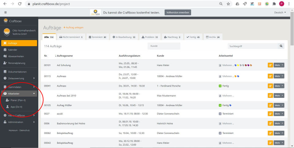Image resolution: width=294 pixels, height=148 pixels.
Task: Collapse the Mitarbeiter submenu
Action: 19,94
